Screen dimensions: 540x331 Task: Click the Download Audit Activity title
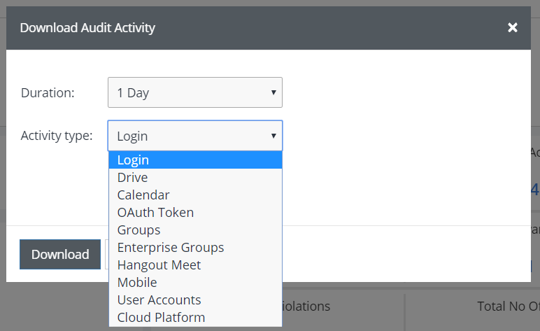(x=87, y=28)
